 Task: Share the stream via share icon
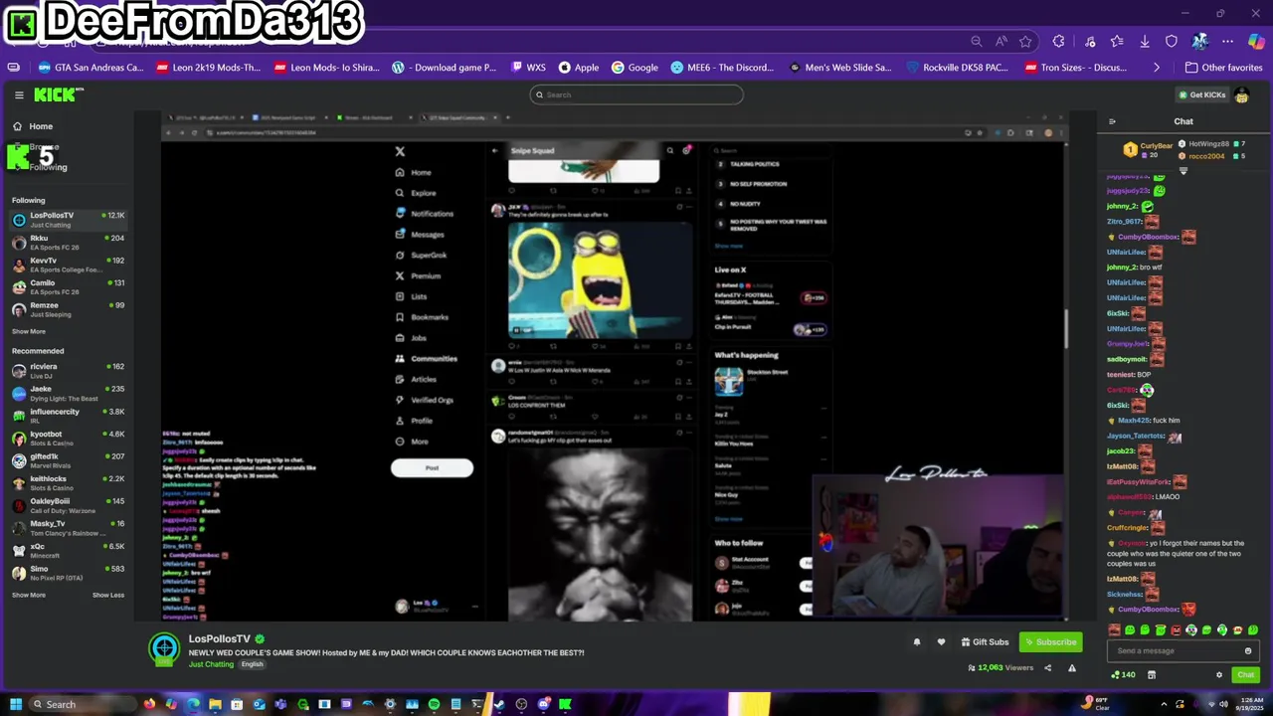point(1047,668)
